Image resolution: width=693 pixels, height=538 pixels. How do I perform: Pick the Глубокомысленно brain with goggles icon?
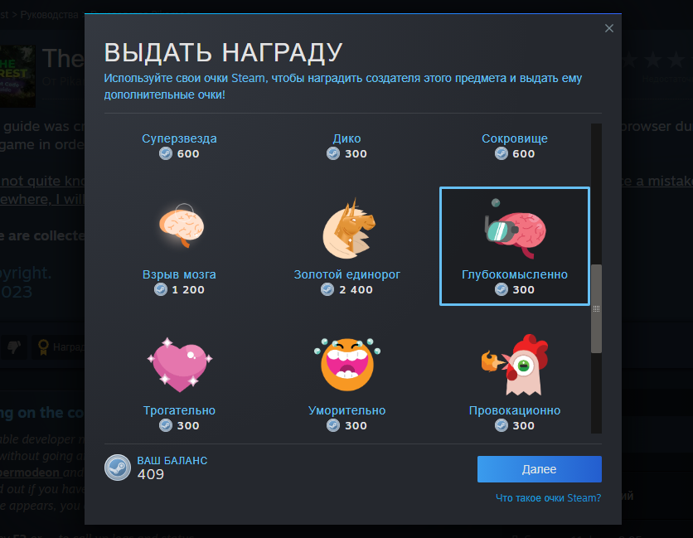tap(515, 229)
